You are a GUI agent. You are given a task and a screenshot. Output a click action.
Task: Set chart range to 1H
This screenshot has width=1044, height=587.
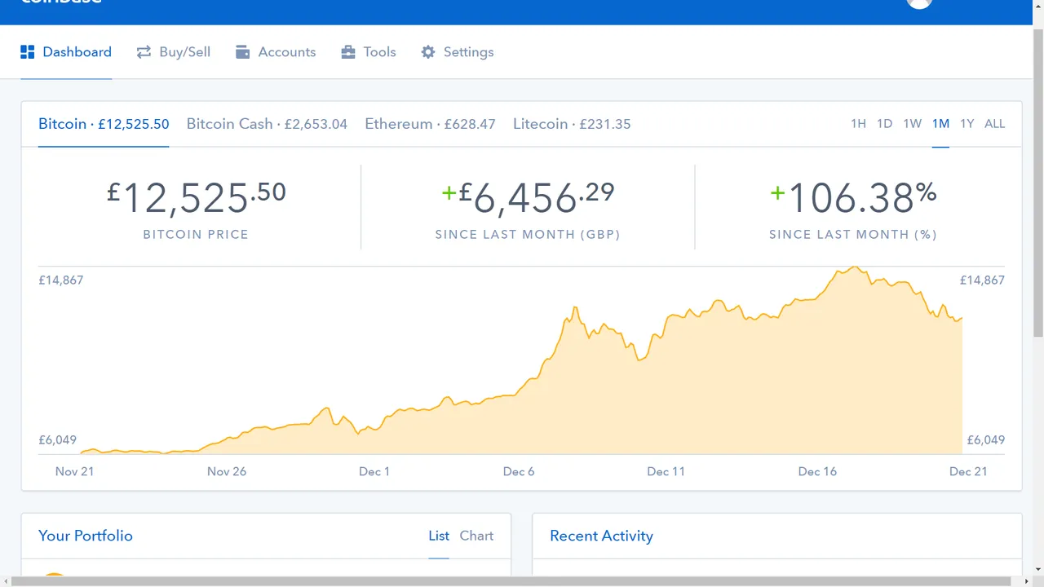click(x=858, y=124)
